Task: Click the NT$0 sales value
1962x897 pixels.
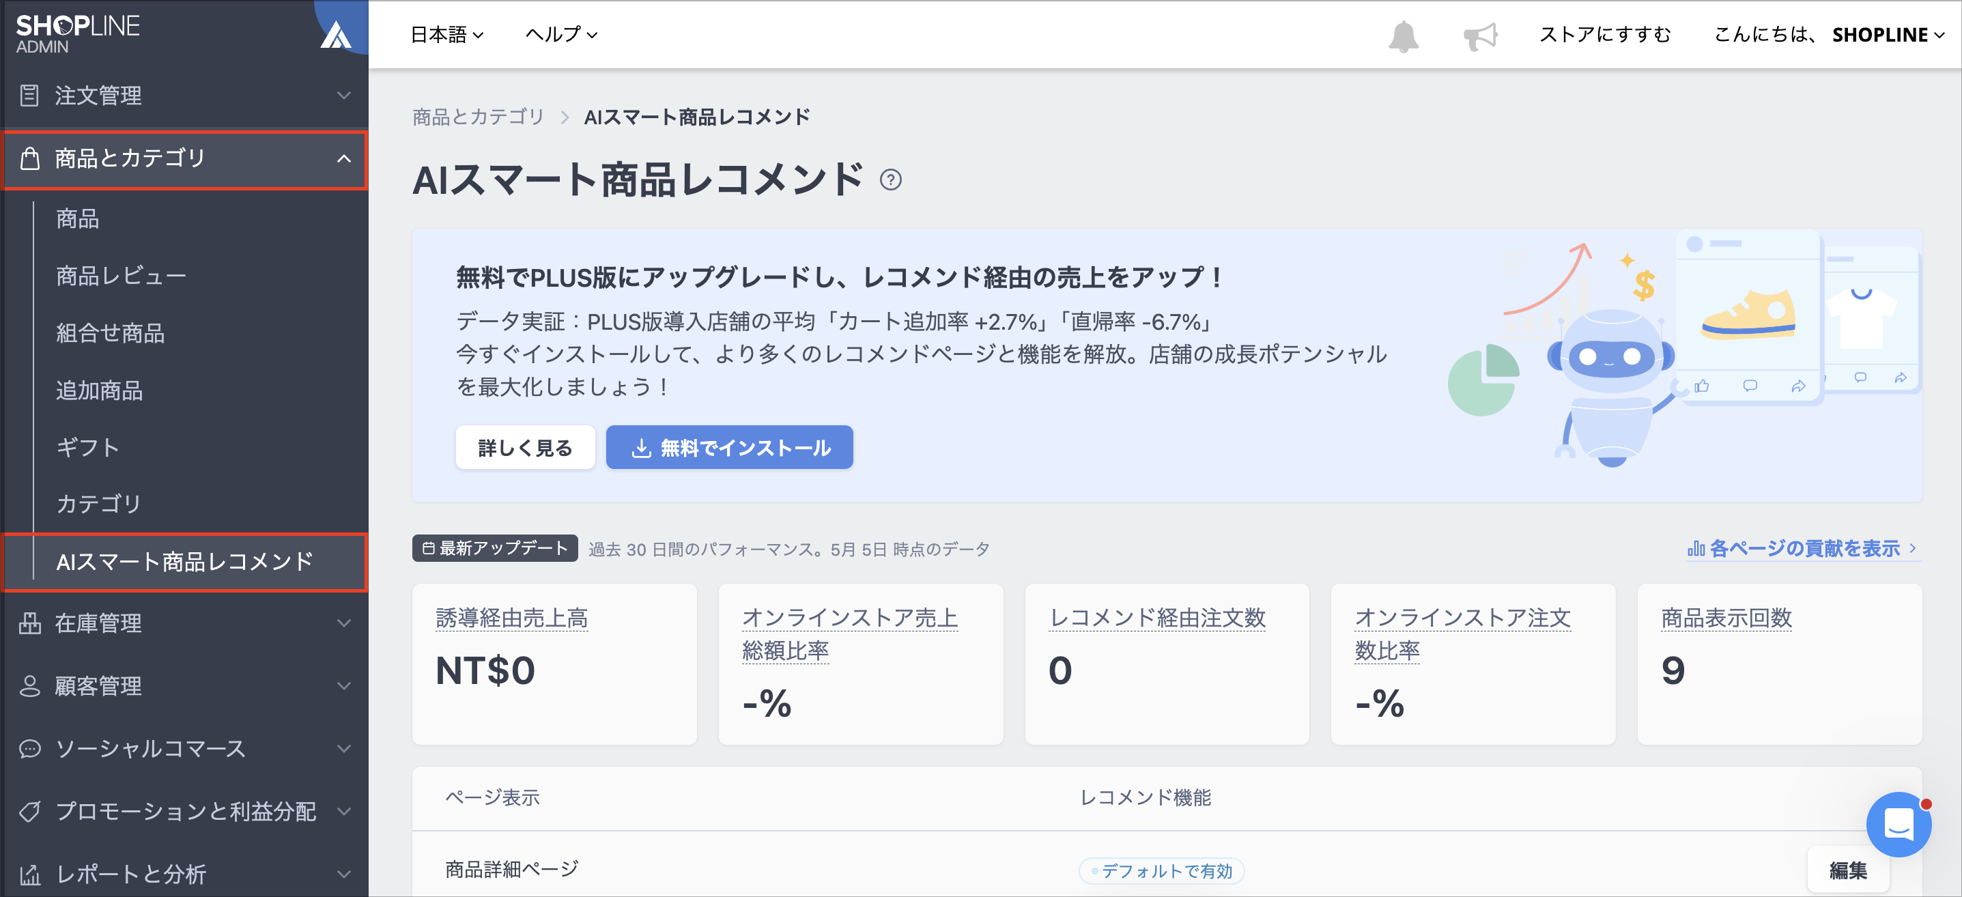Action: pos(485,671)
